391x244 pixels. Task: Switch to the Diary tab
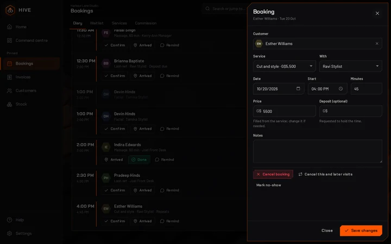[x=78, y=23]
